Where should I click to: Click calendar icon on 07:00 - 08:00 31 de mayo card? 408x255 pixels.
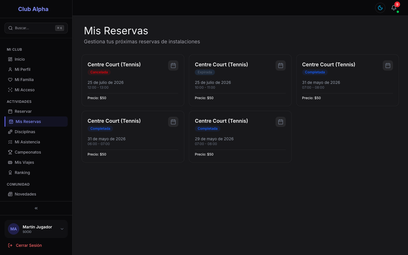(x=388, y=65)
